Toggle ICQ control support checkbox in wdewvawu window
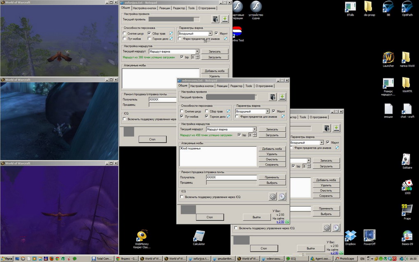The height and width of the screenshot is (262, 419). (x=182, y=197)
